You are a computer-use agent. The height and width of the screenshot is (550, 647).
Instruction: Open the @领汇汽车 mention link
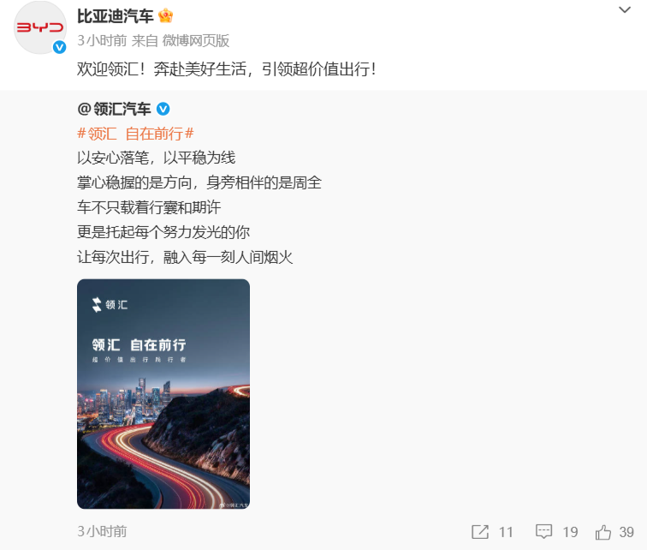tap(114, 109)
